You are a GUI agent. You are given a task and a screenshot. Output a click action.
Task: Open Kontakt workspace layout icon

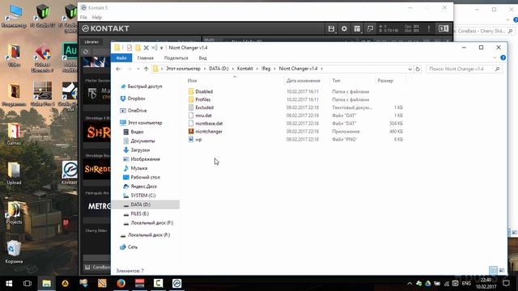[x=357, y=29]
